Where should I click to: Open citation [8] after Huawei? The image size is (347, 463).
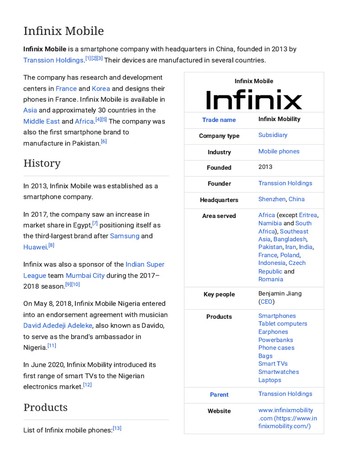pos(52,245)
